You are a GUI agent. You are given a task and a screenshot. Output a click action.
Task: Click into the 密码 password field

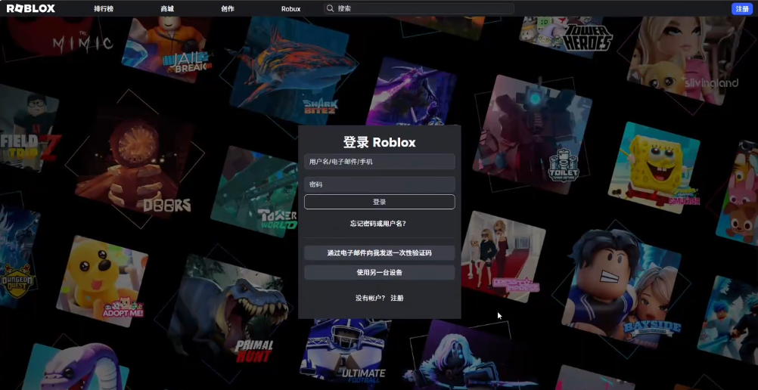tap(379, 184)
